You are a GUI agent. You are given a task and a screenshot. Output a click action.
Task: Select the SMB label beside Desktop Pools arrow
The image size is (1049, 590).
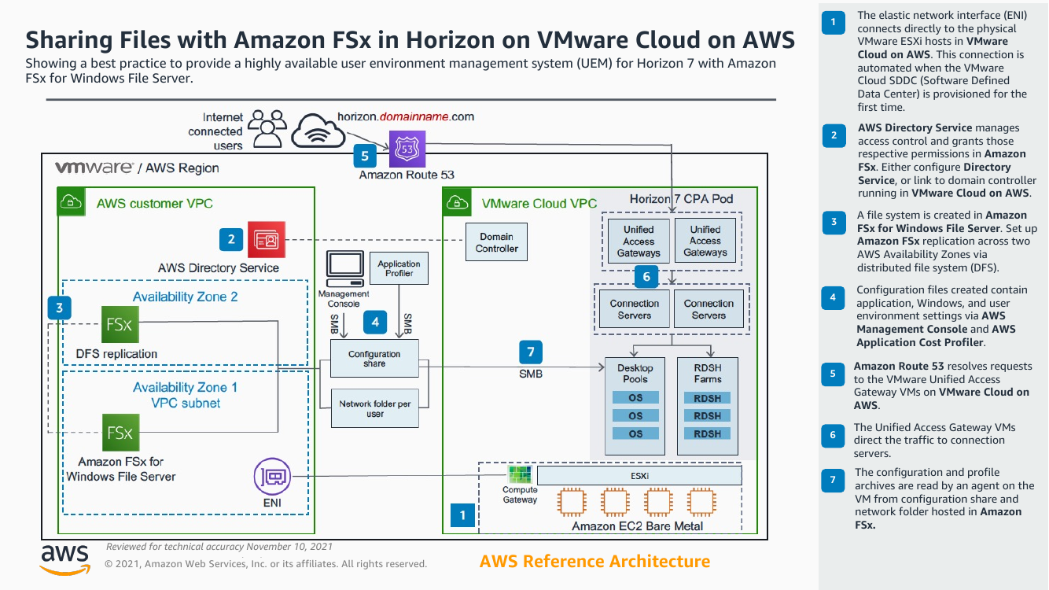[x=531, y=374]
